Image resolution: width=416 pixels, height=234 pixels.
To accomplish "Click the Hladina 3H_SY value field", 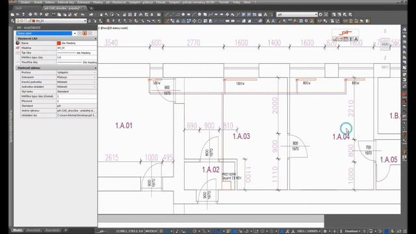I will click(x=77, y=47).
